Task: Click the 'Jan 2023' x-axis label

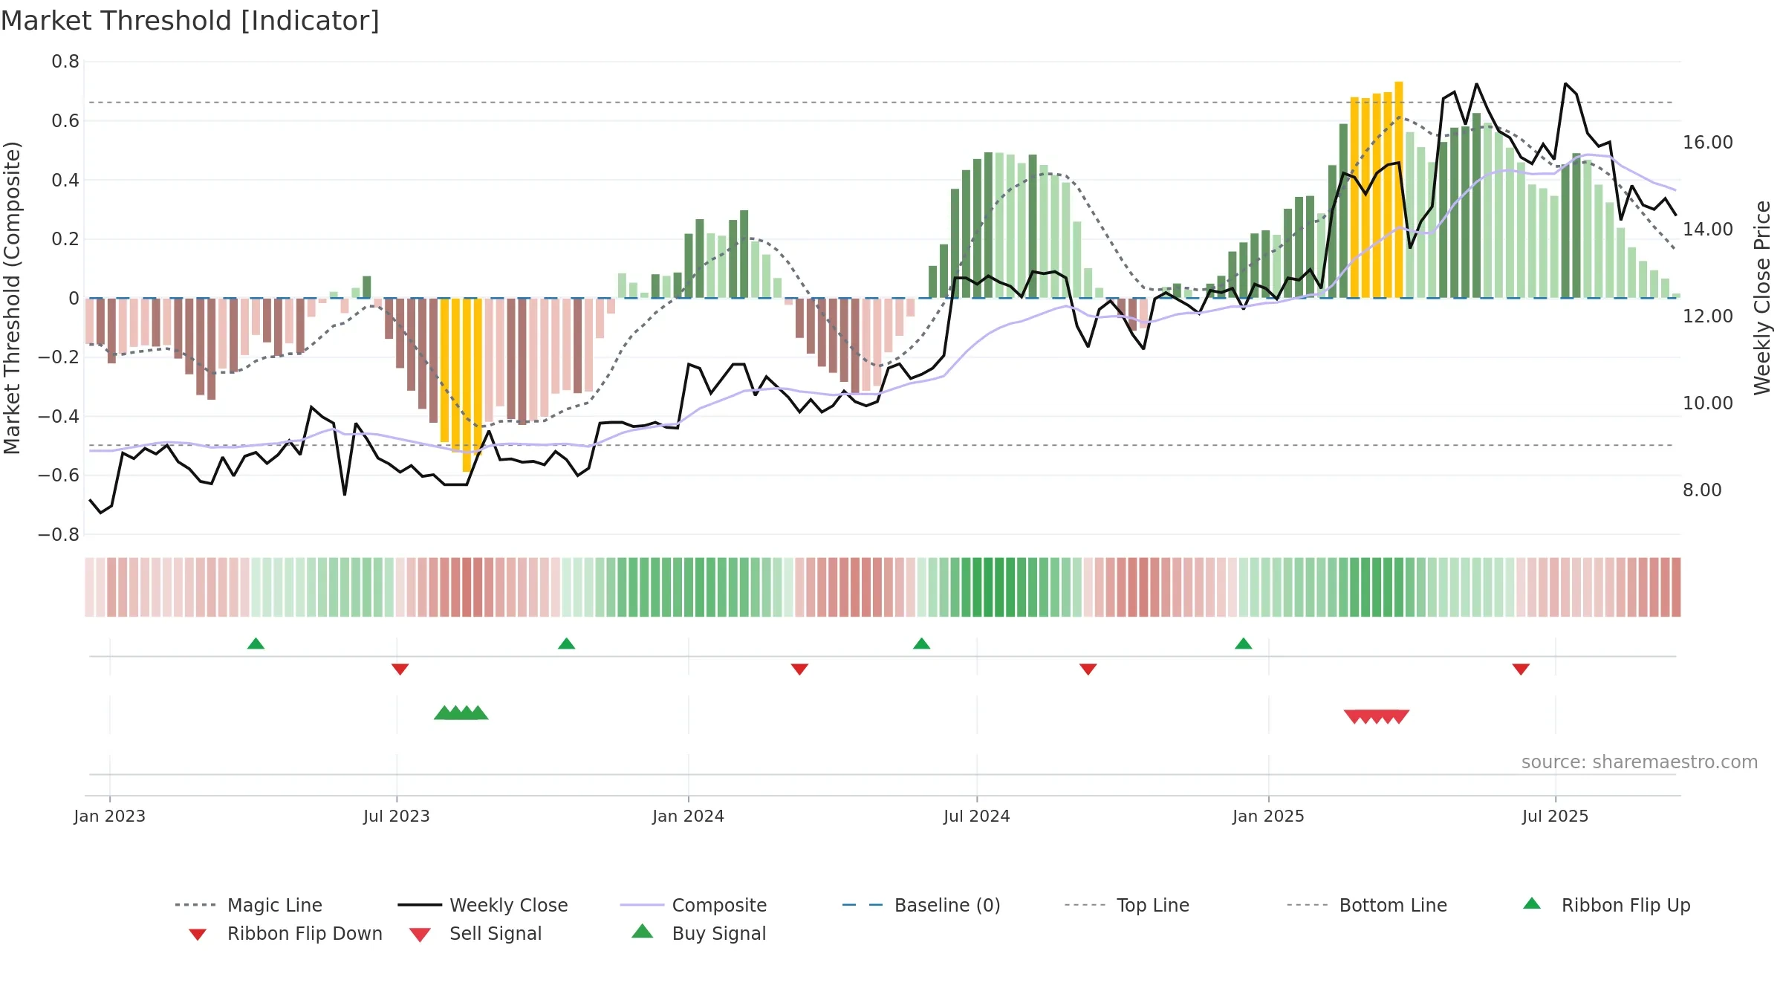Action: pos(110,816)
